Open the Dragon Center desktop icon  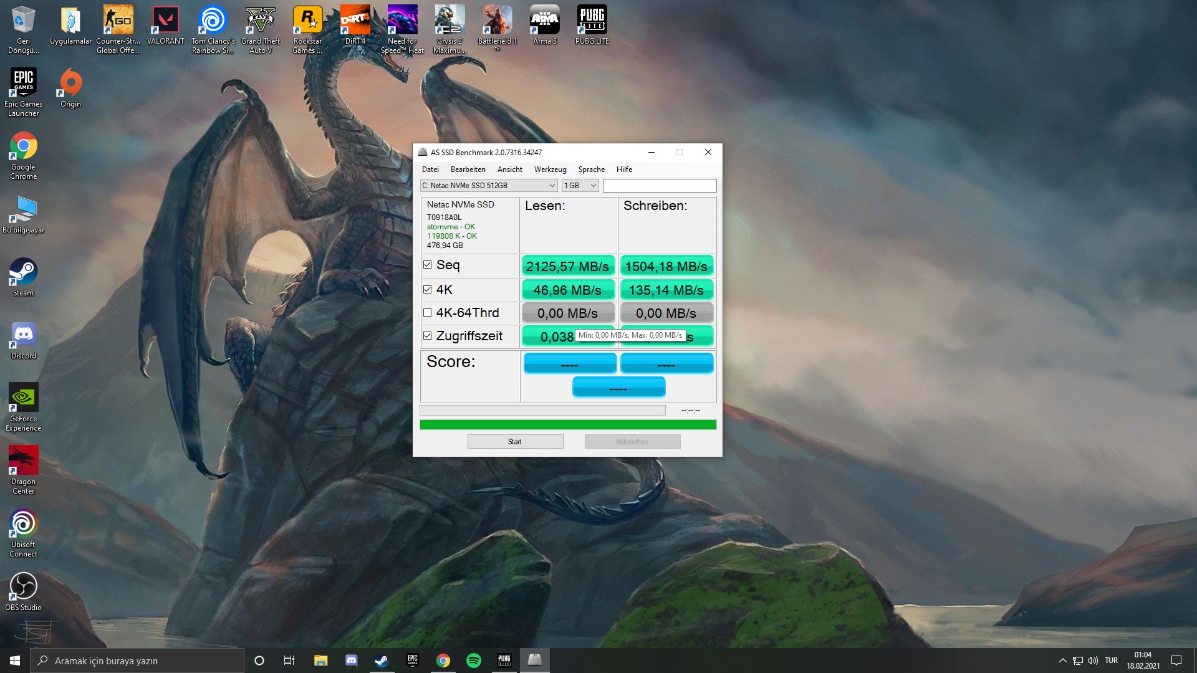(x=24, y=470)
